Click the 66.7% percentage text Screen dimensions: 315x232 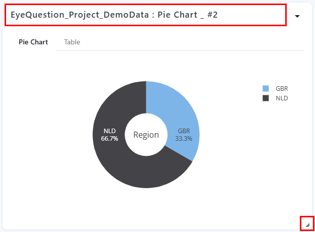110,139
